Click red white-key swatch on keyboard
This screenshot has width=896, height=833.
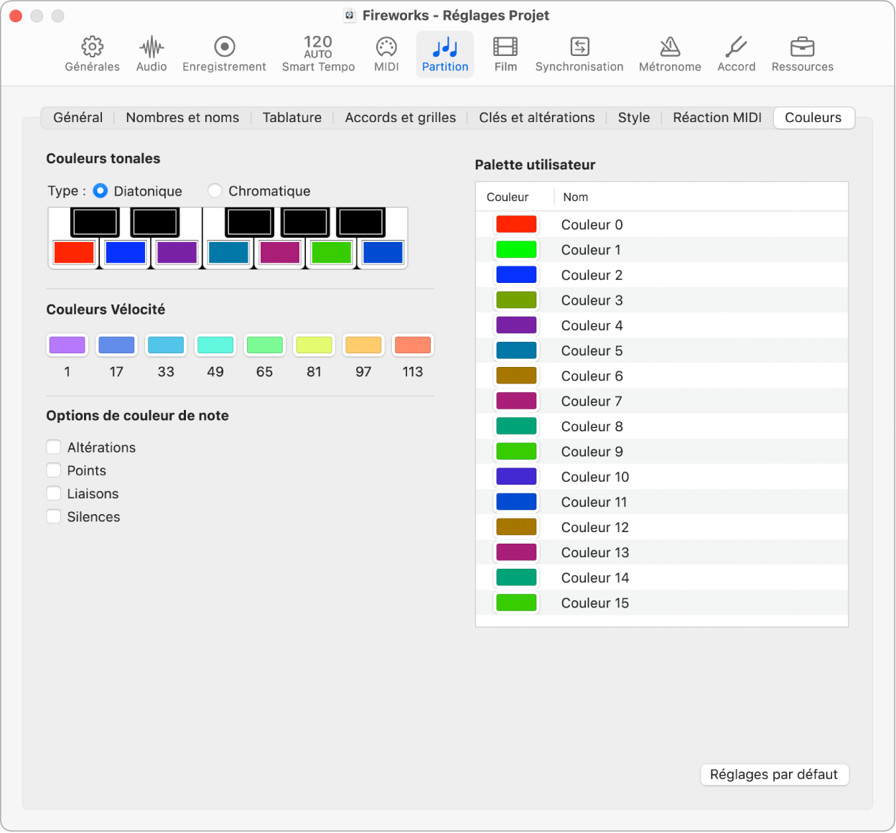[x=74, y=253]
